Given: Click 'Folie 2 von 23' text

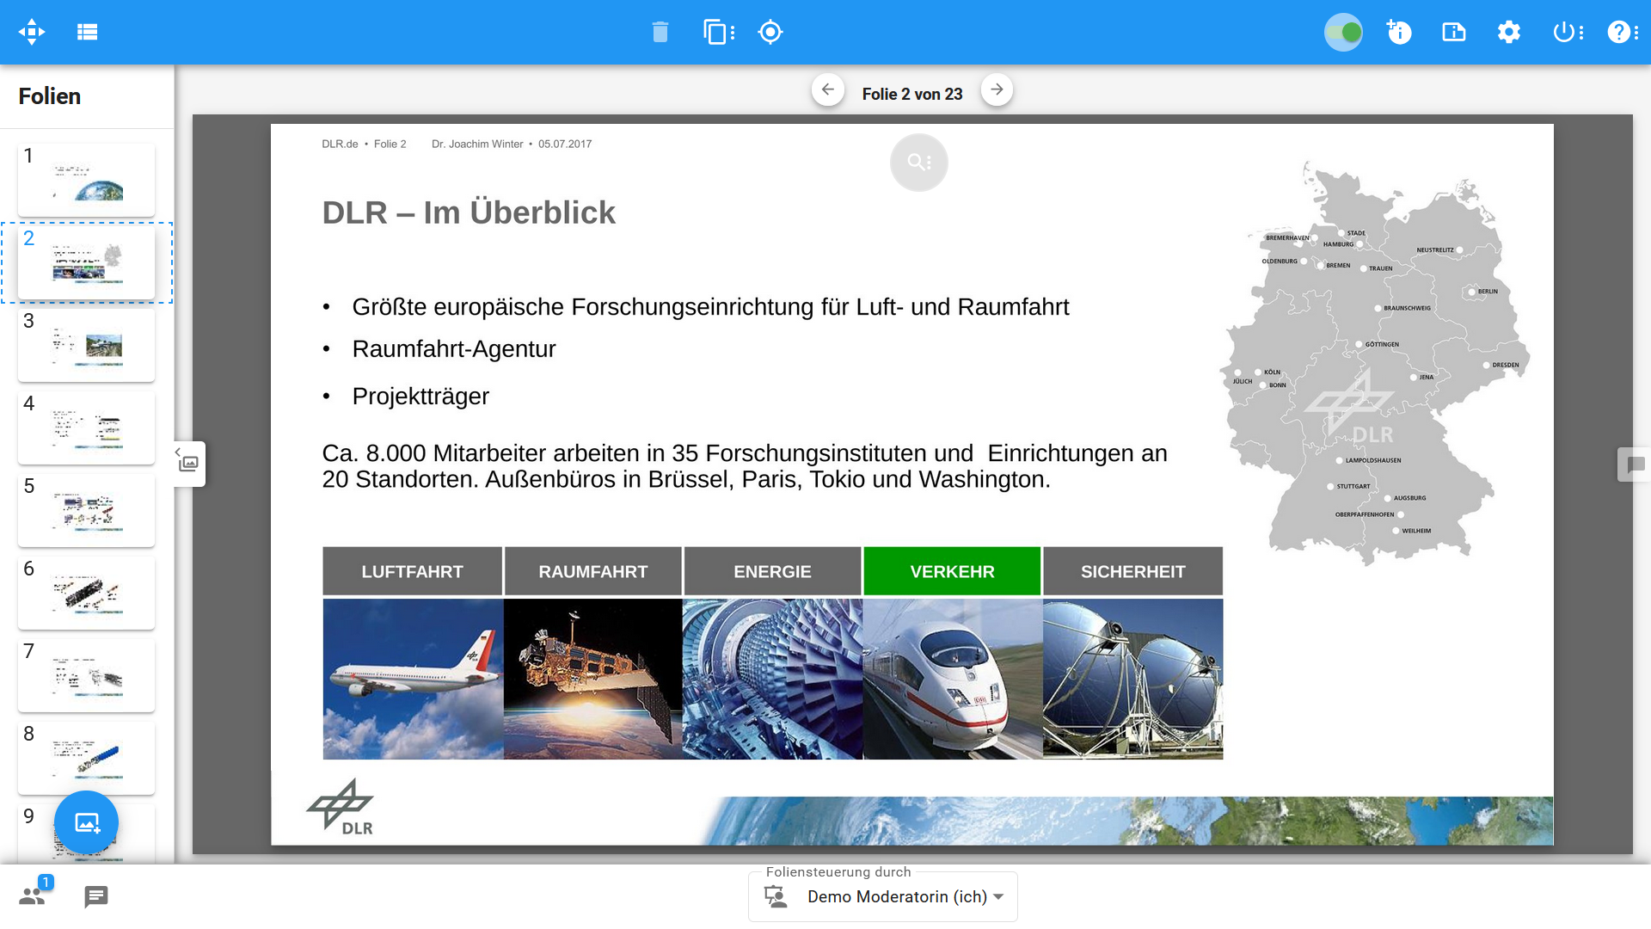Looking at the screenshot, I should (x=912, y=94).
